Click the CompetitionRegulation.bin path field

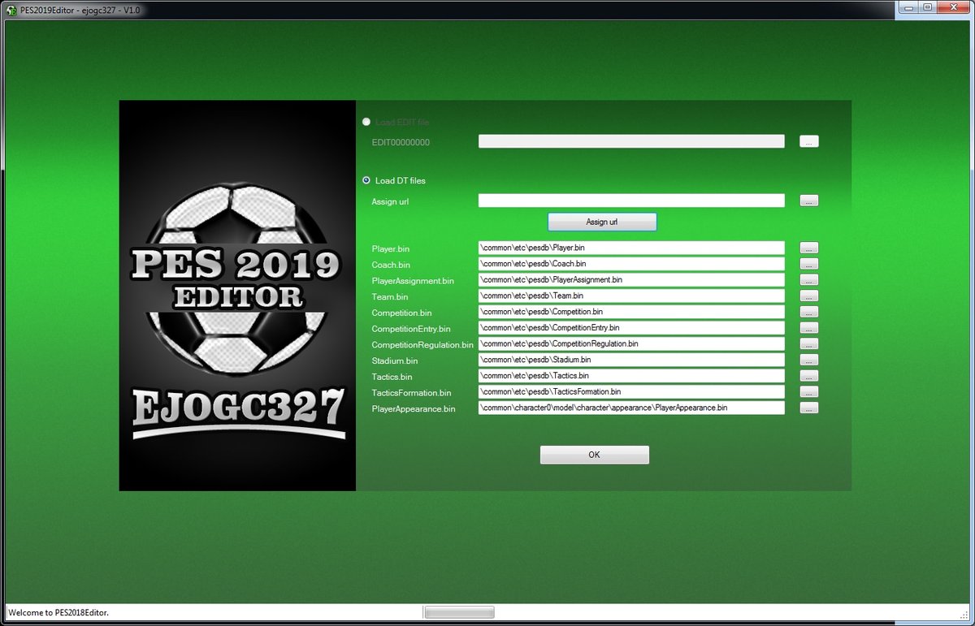point(631,344)
